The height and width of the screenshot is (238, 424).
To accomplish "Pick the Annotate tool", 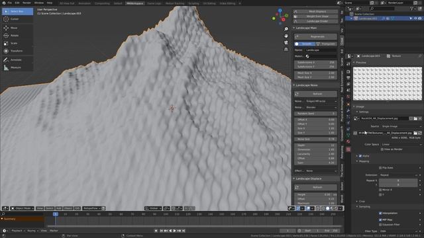I will [x=18, y=59].
